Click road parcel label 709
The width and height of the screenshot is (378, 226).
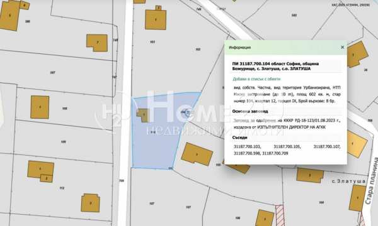[x=122, y=181]
